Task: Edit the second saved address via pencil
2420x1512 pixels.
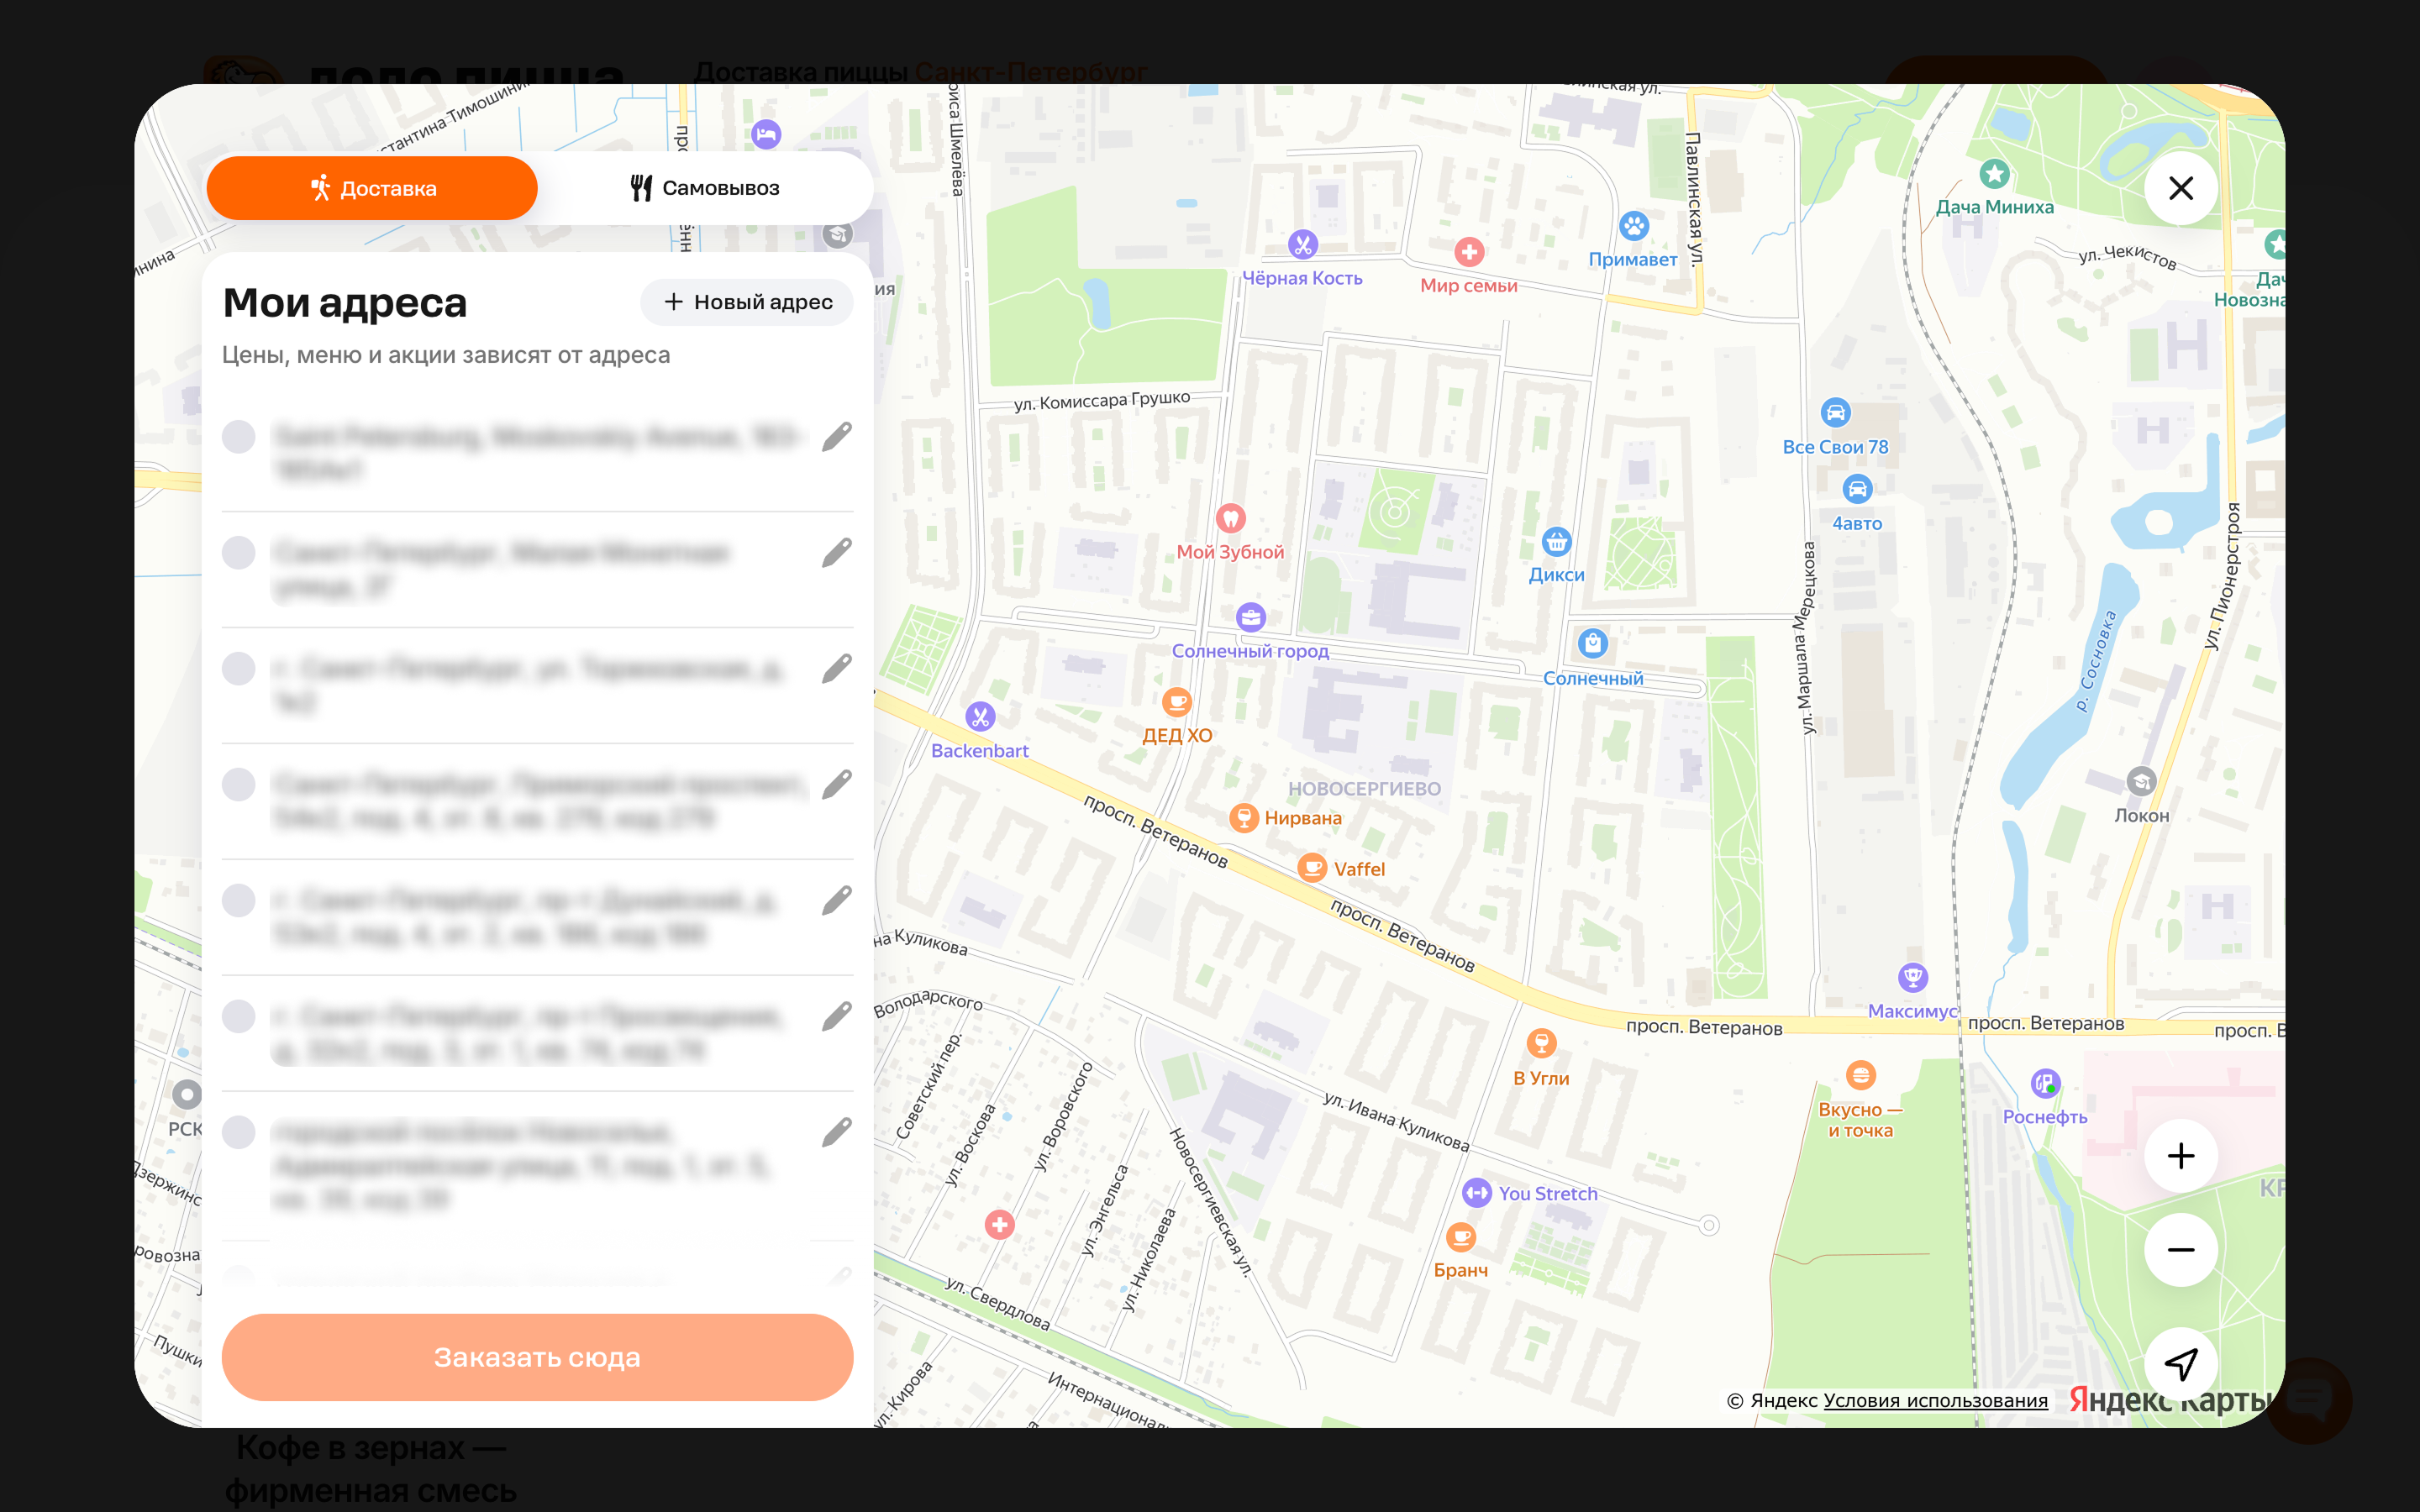Action: click(x=836, y=553)
